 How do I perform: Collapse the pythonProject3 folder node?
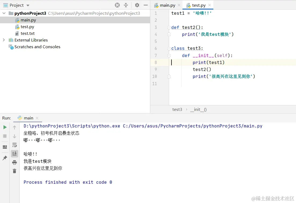[4, 13]
